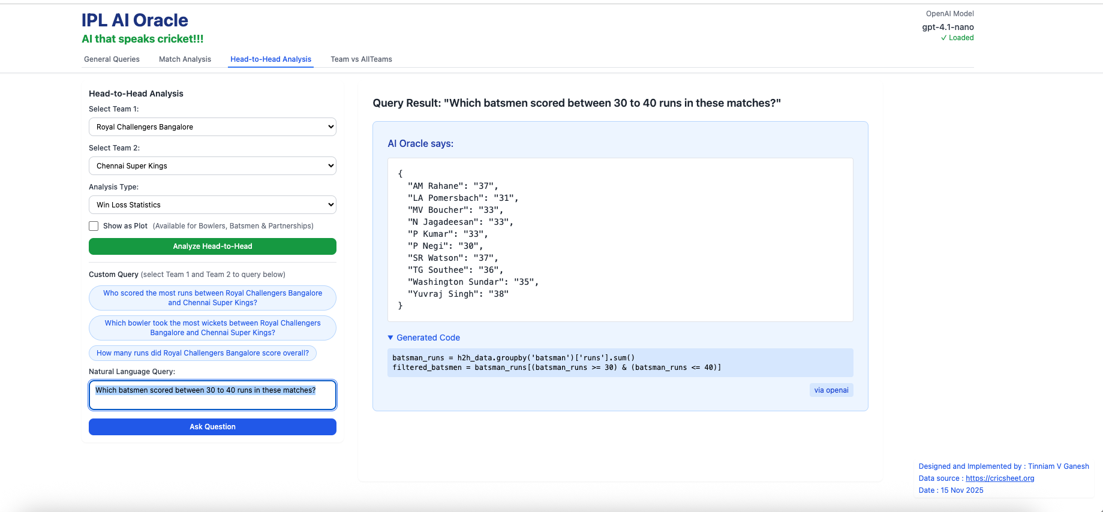Screen dimensions: 1103x512
Task: Collapse the Generated Code section
Action: point(424,338)
